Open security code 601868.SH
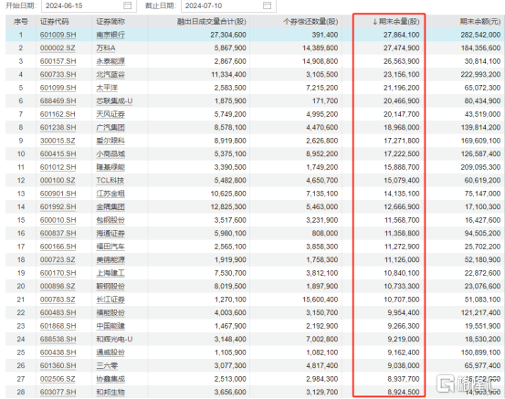 [58, 326]
